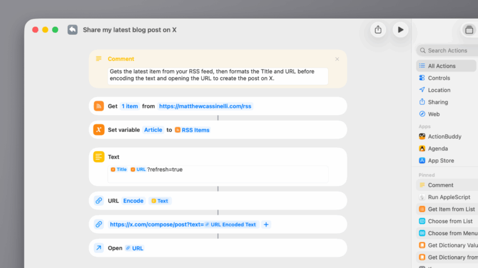Click the RSS Items variable token
Image resolution: width=478 pixels, height=268 pixels.
click(192, 130)
